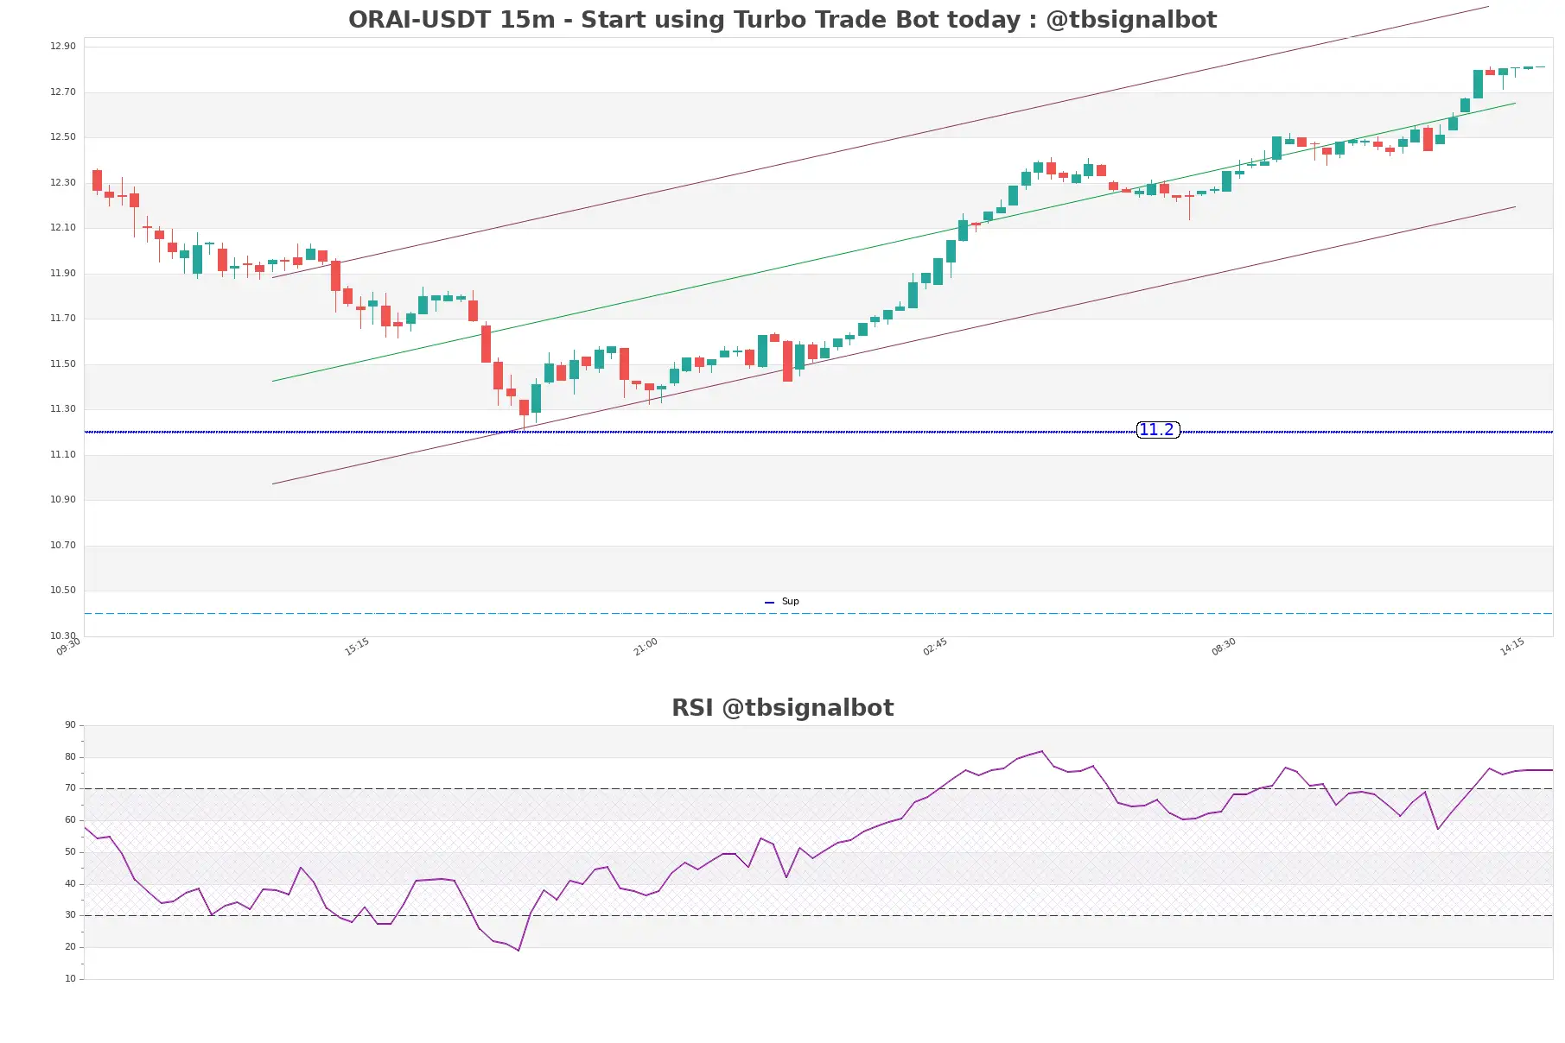Click the 12.50 price axis label

point(63,137)
